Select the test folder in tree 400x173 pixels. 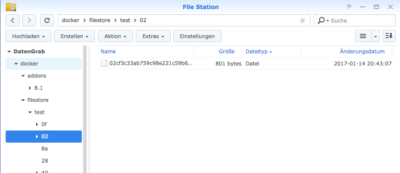pyautogui.click(x=39, y=112)
